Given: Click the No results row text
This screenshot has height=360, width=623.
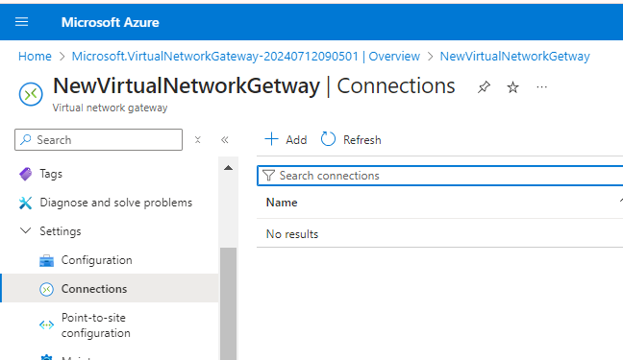Looking at the screenshot, I should (292, 234).
